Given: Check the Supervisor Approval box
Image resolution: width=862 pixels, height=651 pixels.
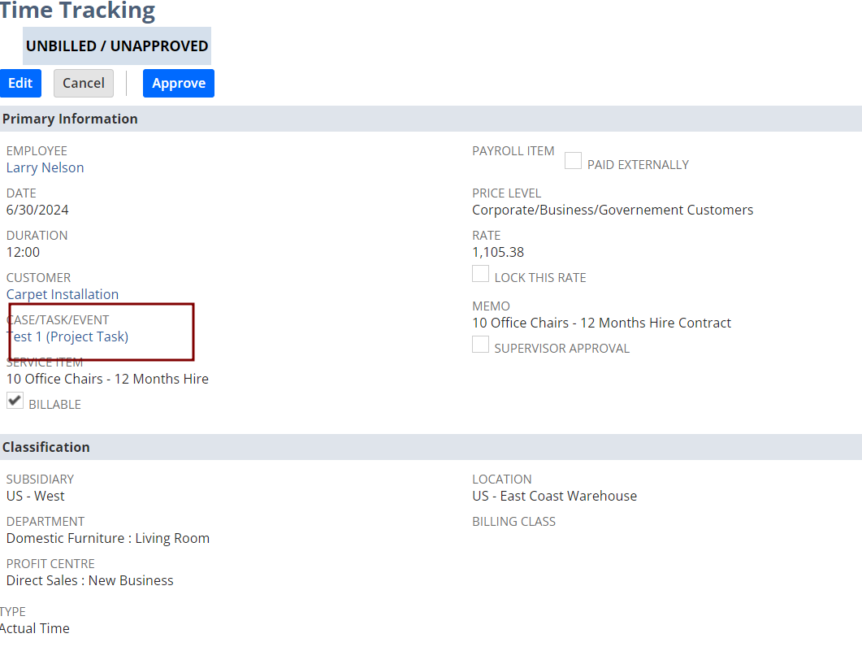Looking at the screenshot, I should coord(481,345).
